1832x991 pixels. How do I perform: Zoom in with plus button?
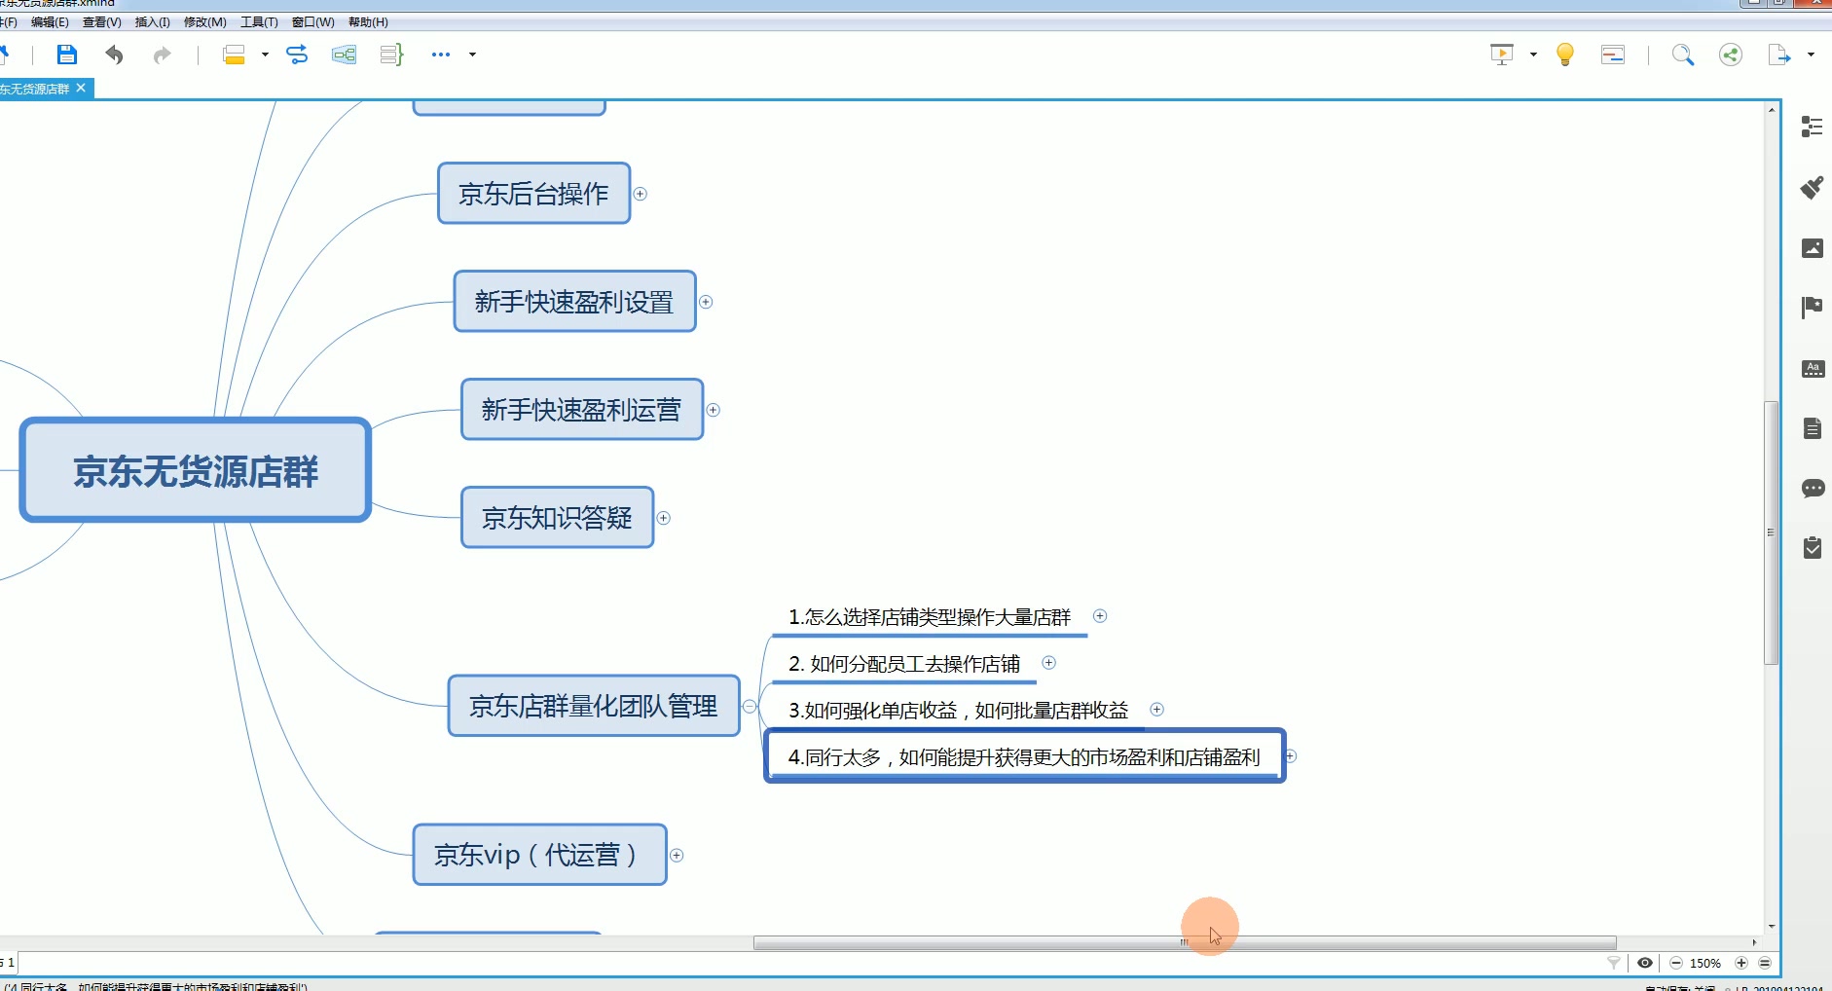1741,963
